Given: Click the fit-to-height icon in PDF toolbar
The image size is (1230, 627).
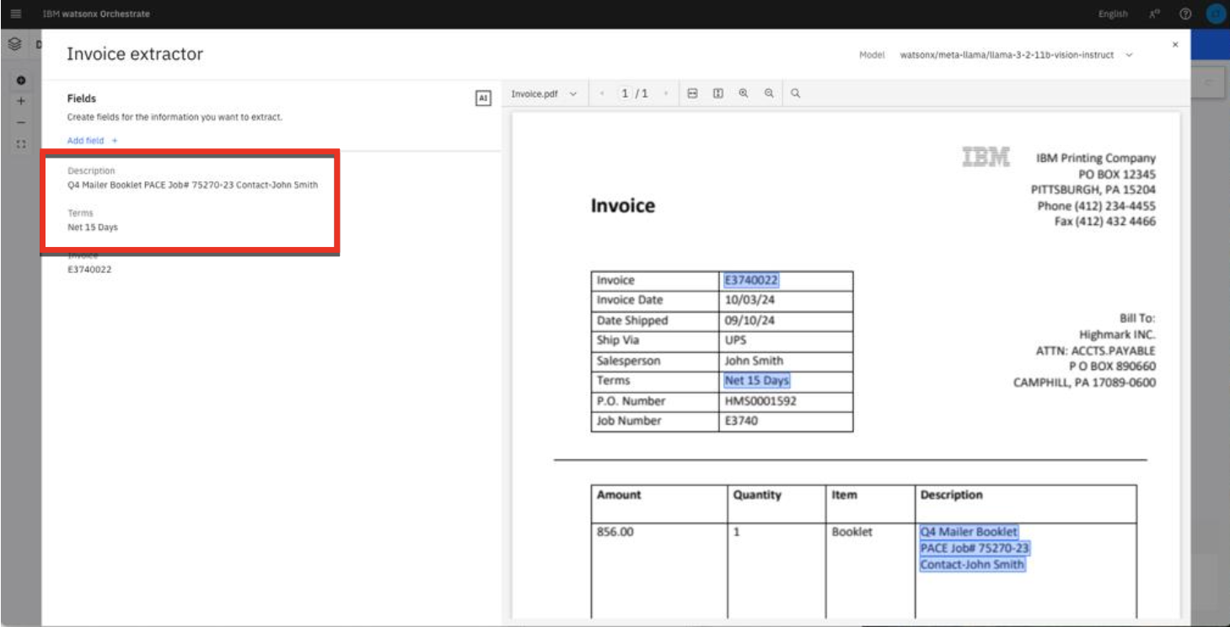Looking at the screenshot, I should pos(717,94).
